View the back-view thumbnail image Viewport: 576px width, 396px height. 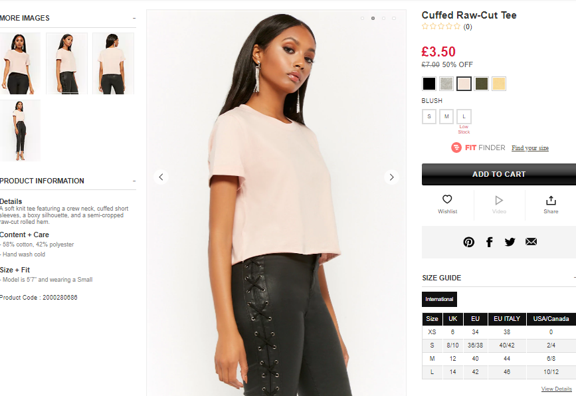coord(113,64)
